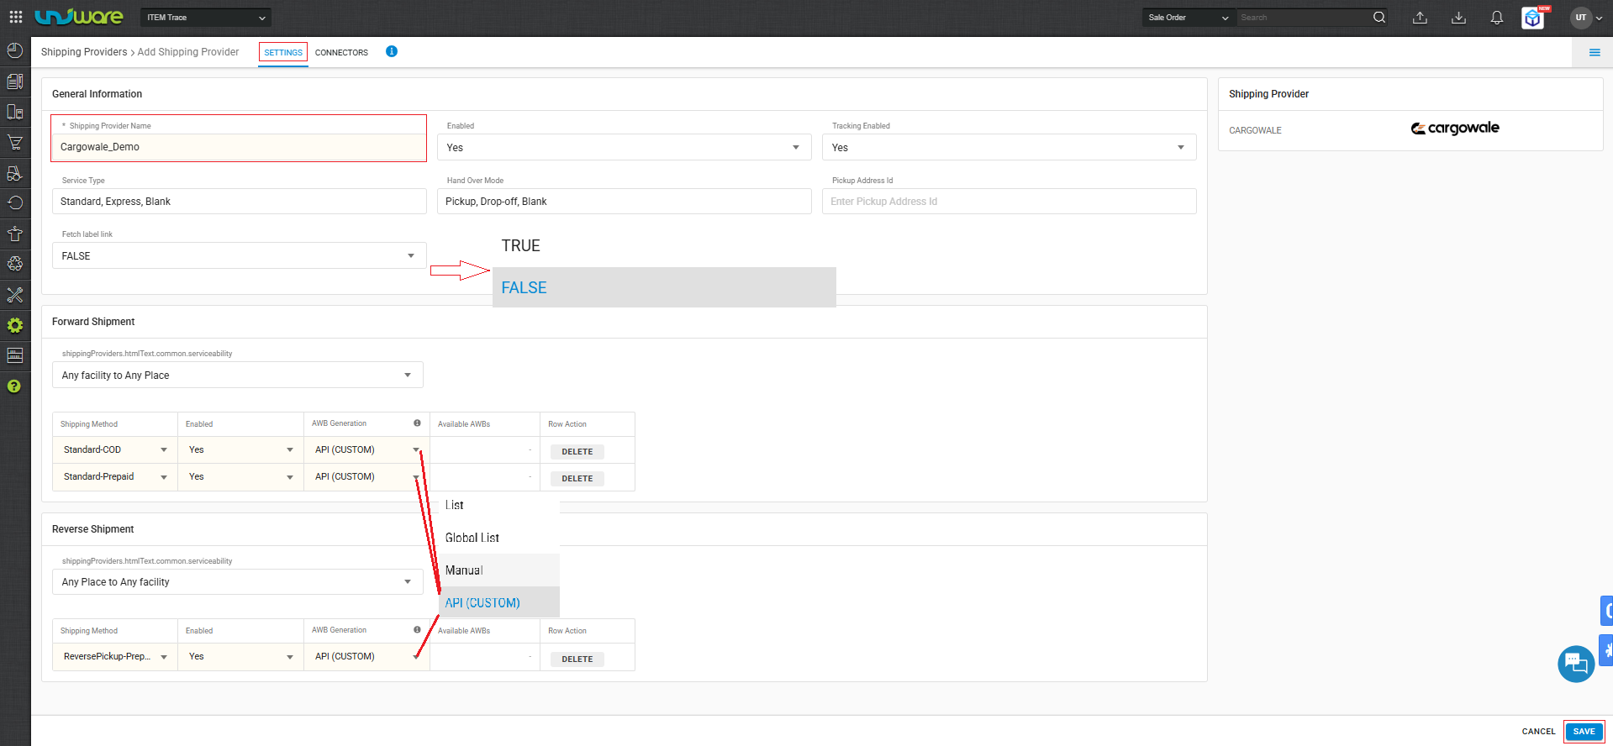
Task: Open the help question mark sidebar icon
Action: tap(14, 386)
